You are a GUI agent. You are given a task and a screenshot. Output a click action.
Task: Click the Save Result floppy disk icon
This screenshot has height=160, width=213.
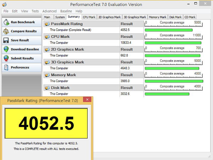coord(6,40)
